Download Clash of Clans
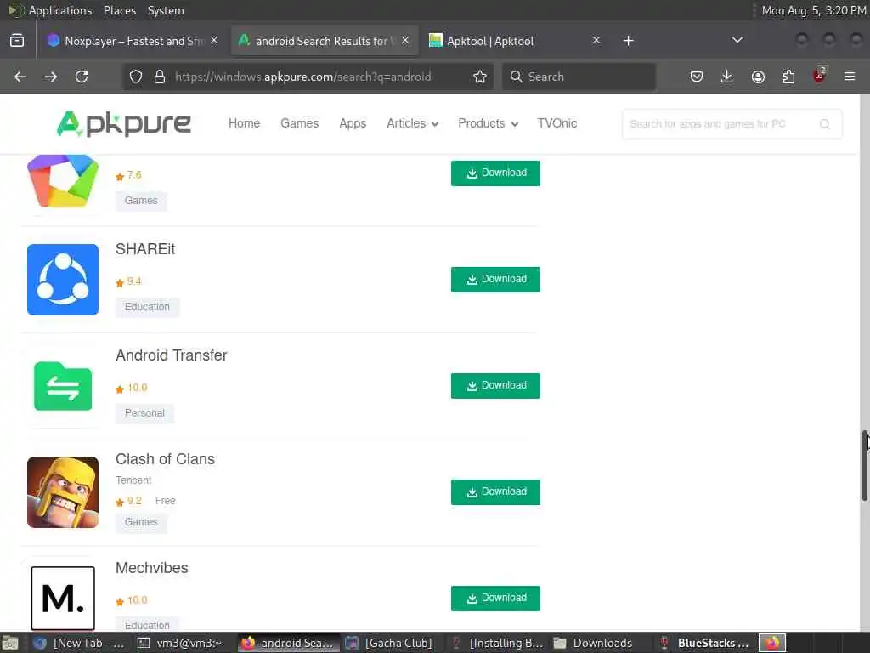The width and height of the screenshot is (870, 653). pyautogui.click(x=495, y=492)
